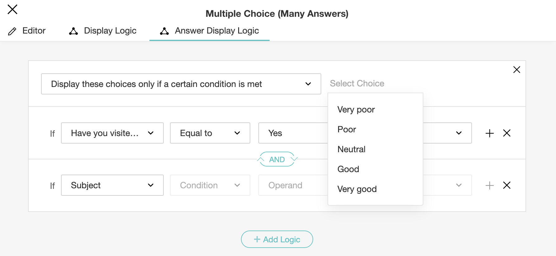Open the display choices condition dropdown
Screen dimensions: 556x256
pyautogui.click(x=181, y=84)
